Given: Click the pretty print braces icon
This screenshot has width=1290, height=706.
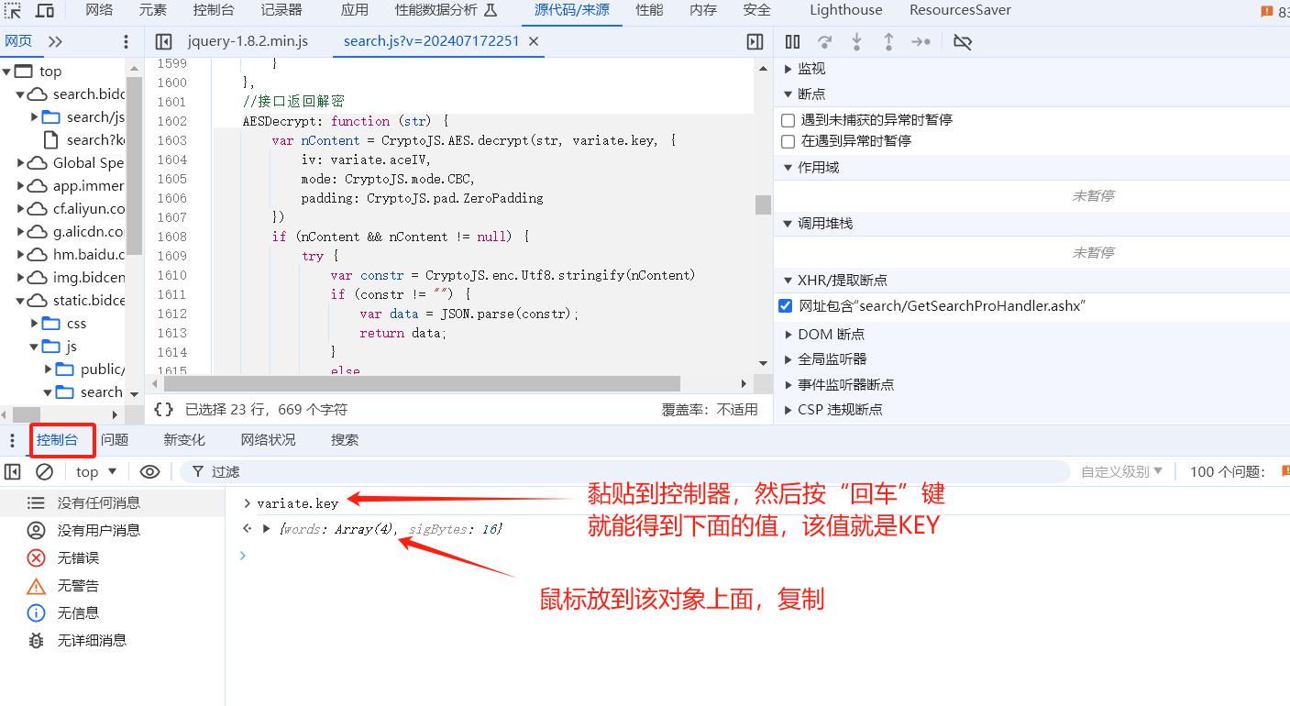Looking at the screenshot, I should tap(164, 410).
